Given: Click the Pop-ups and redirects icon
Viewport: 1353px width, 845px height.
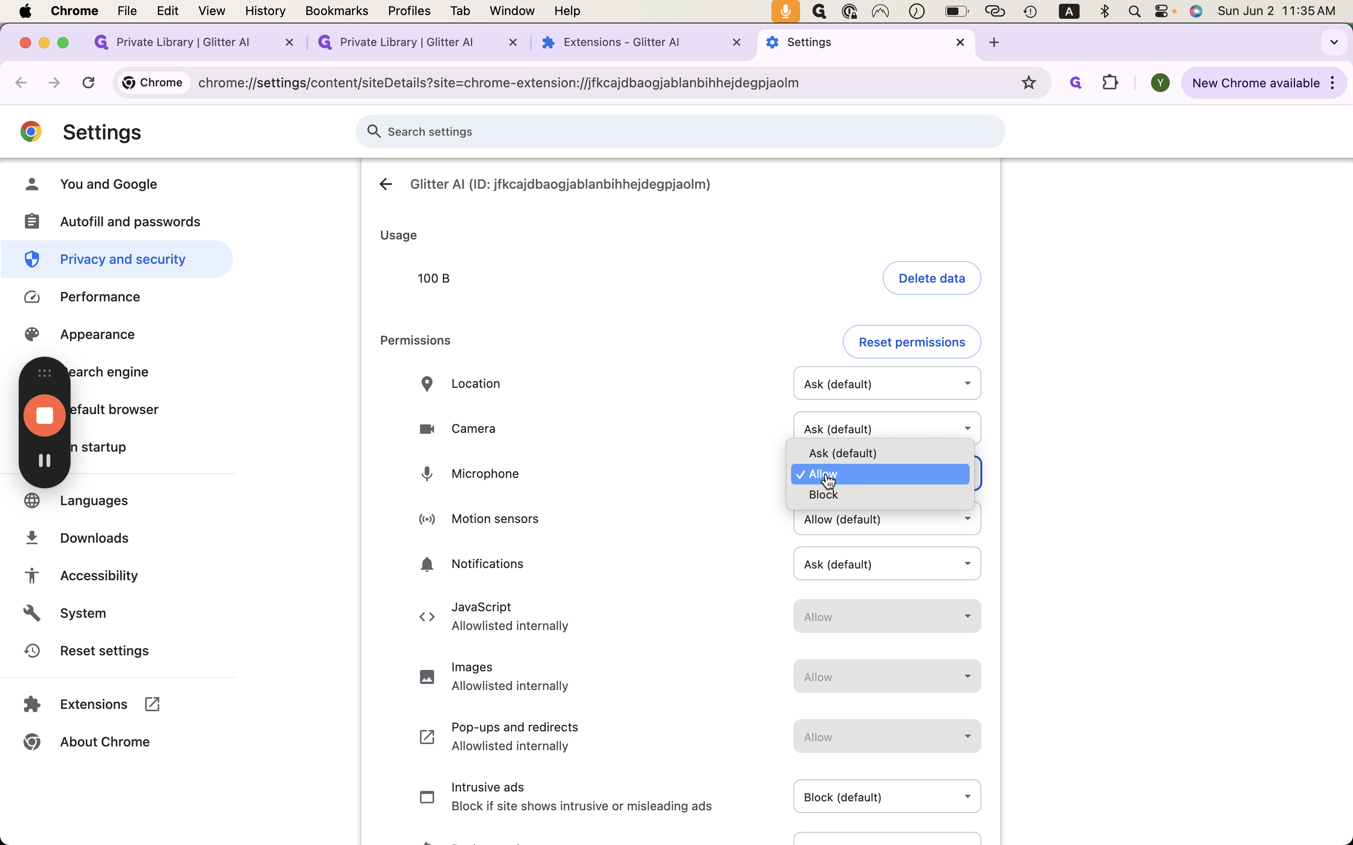Looking at the screenshot, I should (x=427, y=737).
